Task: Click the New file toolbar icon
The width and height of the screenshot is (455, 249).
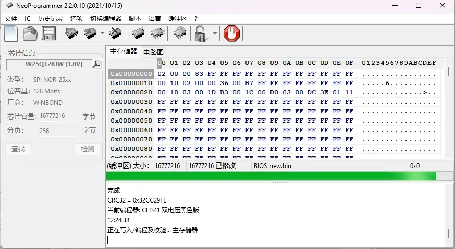Action: tap(11, 33)
